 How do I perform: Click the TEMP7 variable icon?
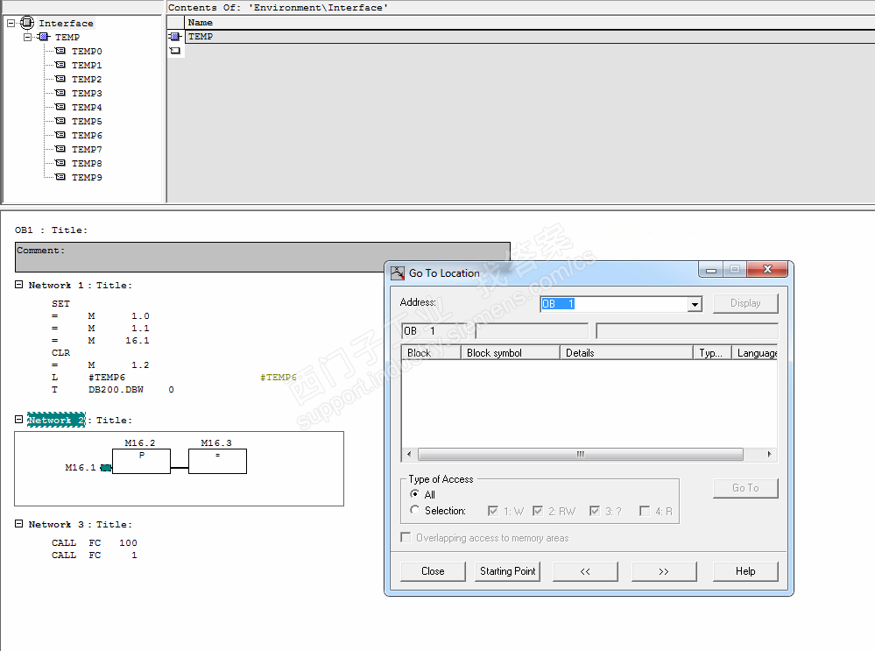60,149
